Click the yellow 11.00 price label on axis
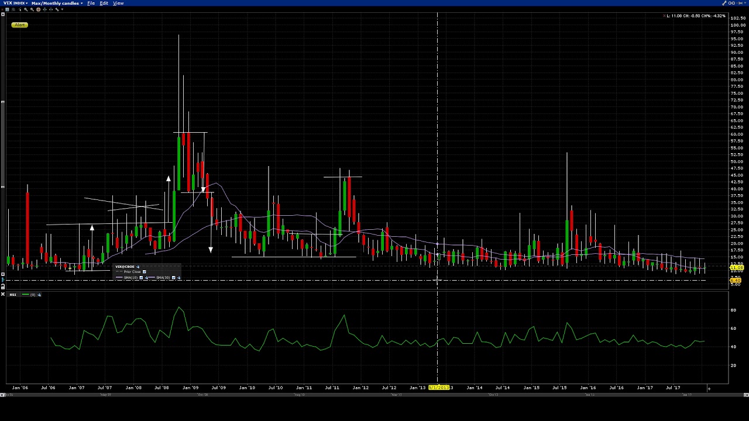The height and width of the screenshot is (421, 749). [736, 268]
